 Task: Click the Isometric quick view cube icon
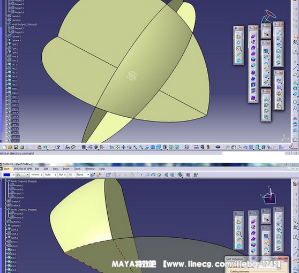159,147
